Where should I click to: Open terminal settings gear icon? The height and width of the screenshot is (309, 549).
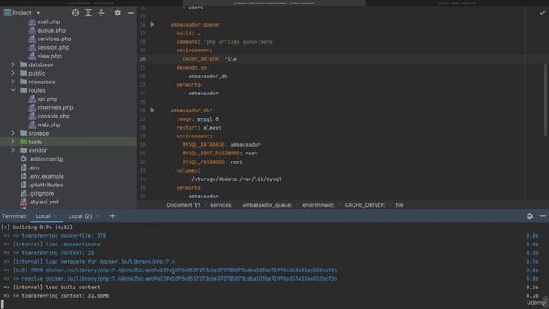point(530,216)
